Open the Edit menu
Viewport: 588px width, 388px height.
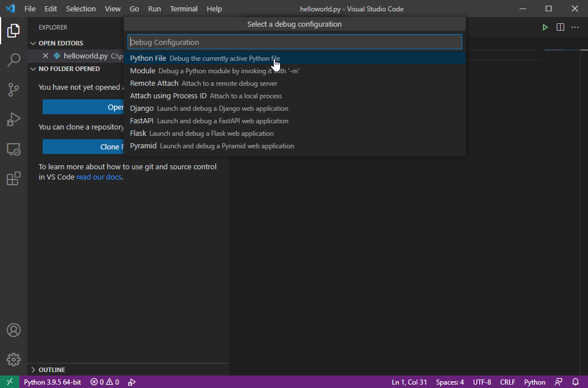(x=51, y=9)
